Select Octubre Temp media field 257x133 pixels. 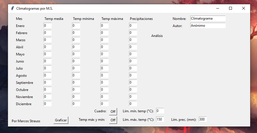point(48,89)
